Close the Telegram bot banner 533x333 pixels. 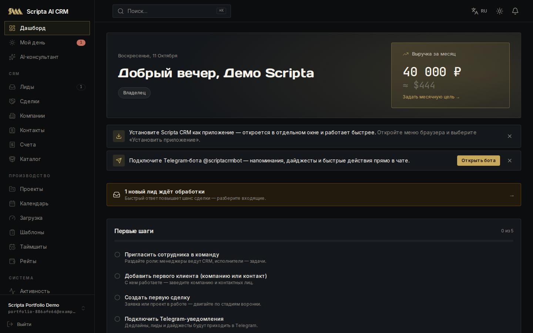click(510, 161)
